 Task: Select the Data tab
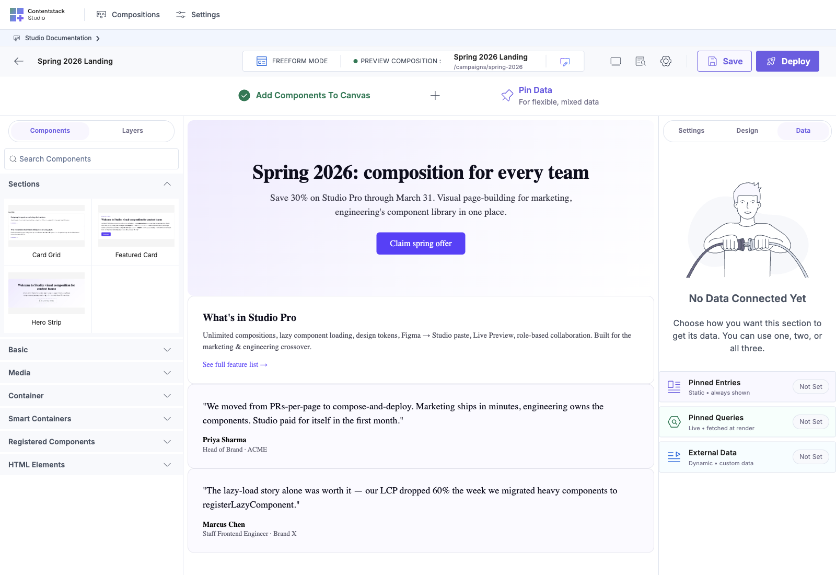803,131
